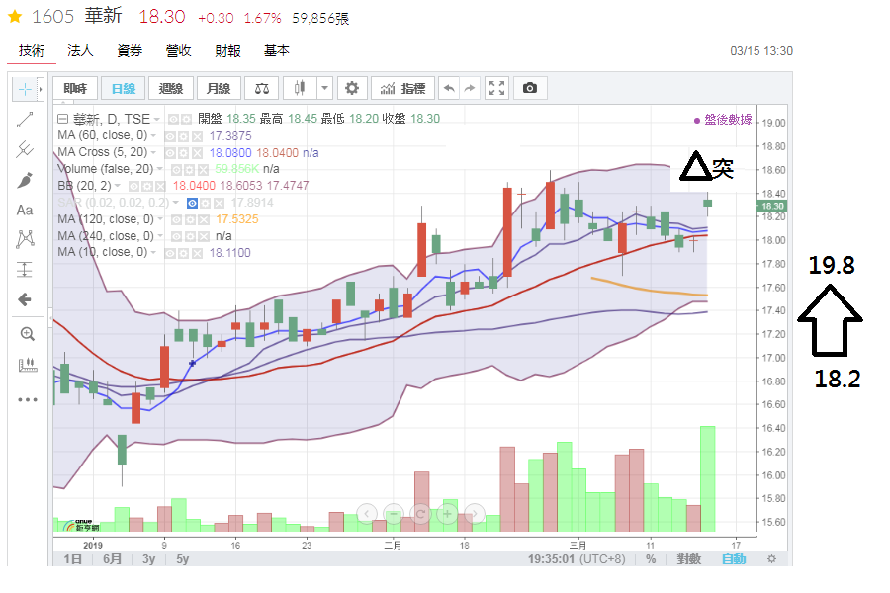Redo the last chart action

[470, 88]
